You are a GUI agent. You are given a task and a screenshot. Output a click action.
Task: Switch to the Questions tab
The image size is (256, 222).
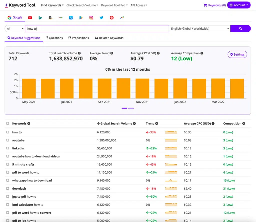(54, 38)
